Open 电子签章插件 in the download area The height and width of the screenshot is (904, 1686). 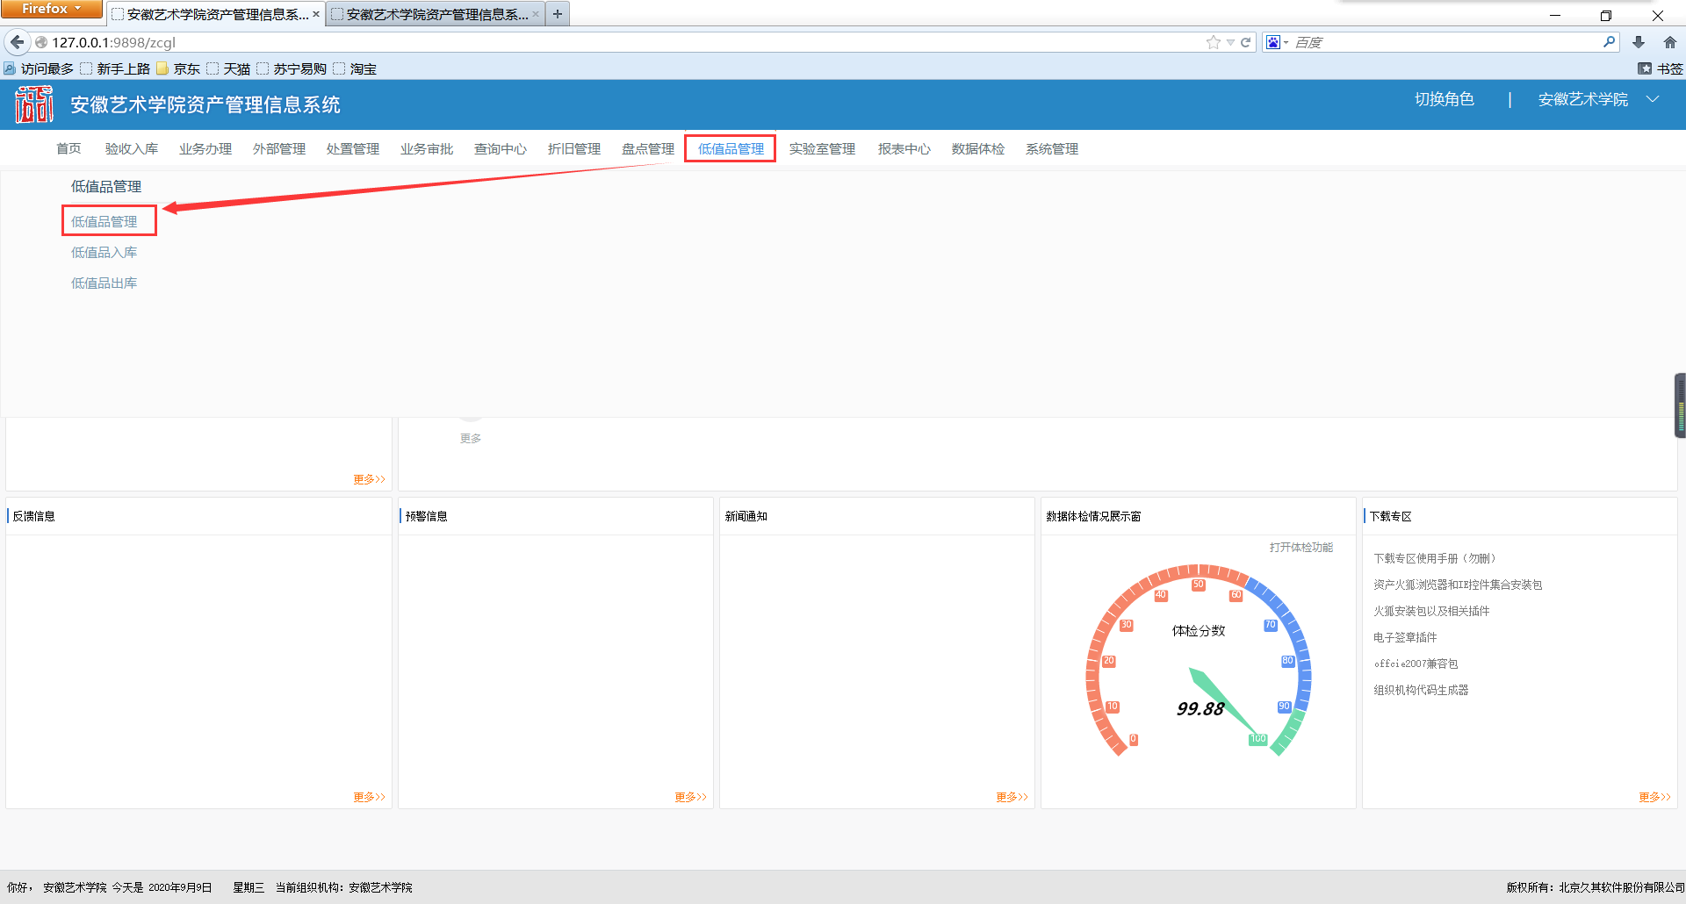click(1405, 638)
